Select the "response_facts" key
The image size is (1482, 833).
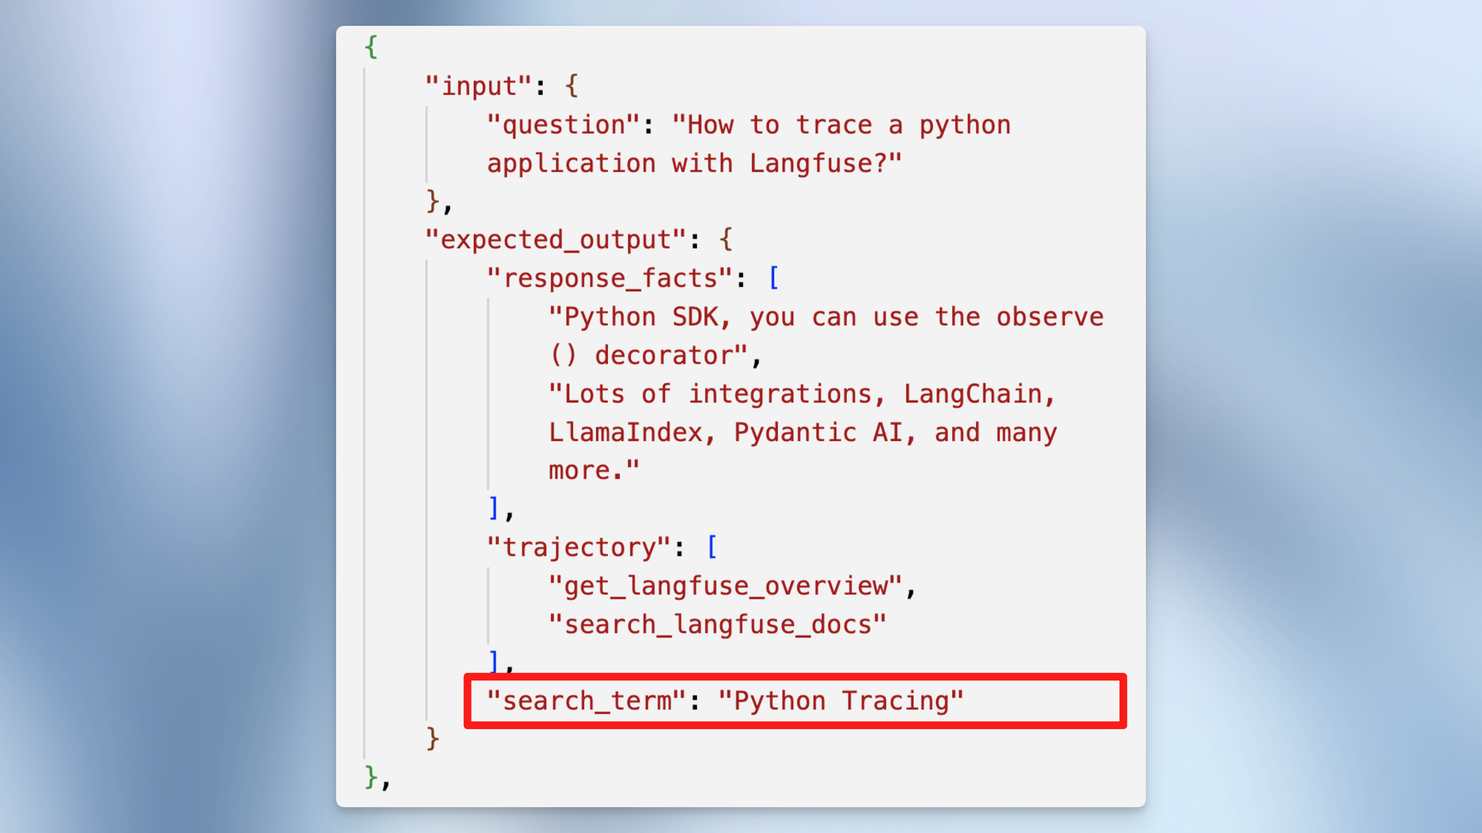609,278
